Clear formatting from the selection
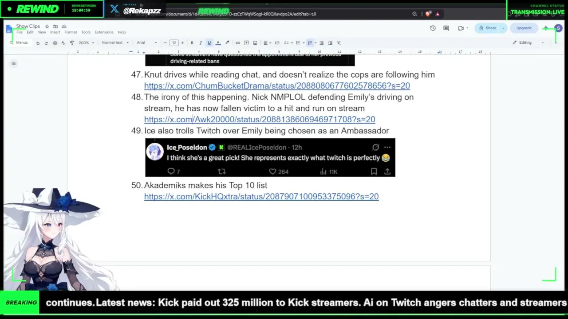The image size is (568, 319). click(x=339, y=43)
